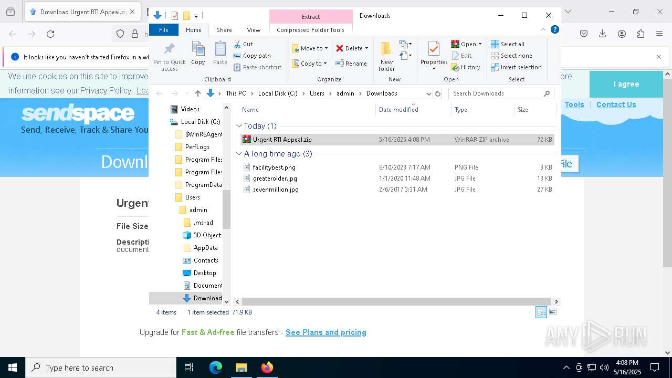Switch to details view layout icon

point(541,312)
